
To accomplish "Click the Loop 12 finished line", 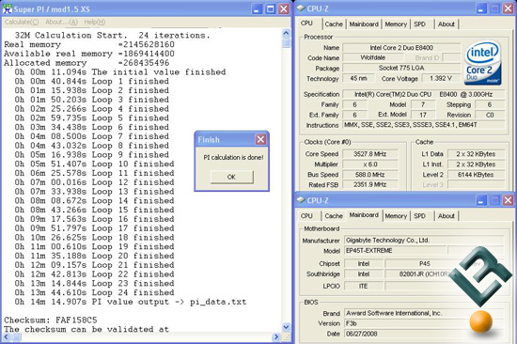I will click(x=94, y=182).
